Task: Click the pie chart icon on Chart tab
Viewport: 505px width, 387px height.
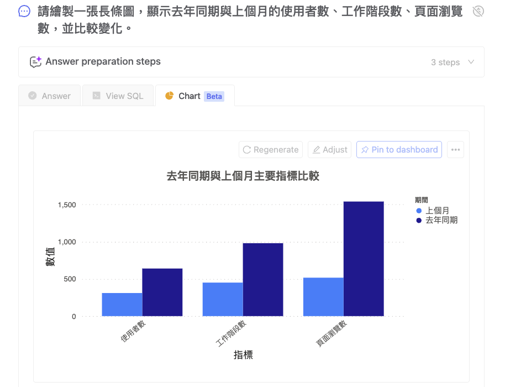Action: (x=170, y=96)
